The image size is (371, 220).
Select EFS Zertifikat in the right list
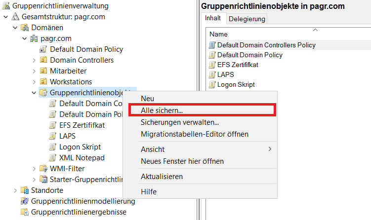click(x=238, y=65)
